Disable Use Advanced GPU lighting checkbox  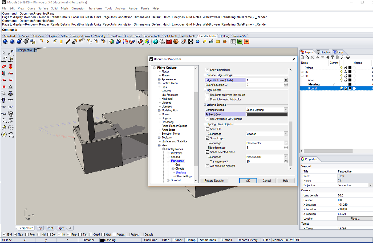click(207, 119)
